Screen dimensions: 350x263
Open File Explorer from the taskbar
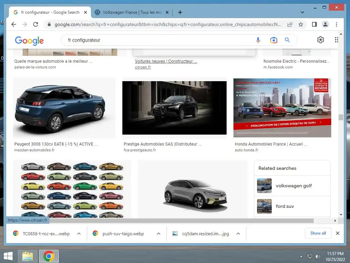click(28, 256)
